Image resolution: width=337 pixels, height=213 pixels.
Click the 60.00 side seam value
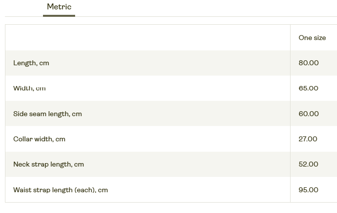pyautogui.click(x=308, y=114)
